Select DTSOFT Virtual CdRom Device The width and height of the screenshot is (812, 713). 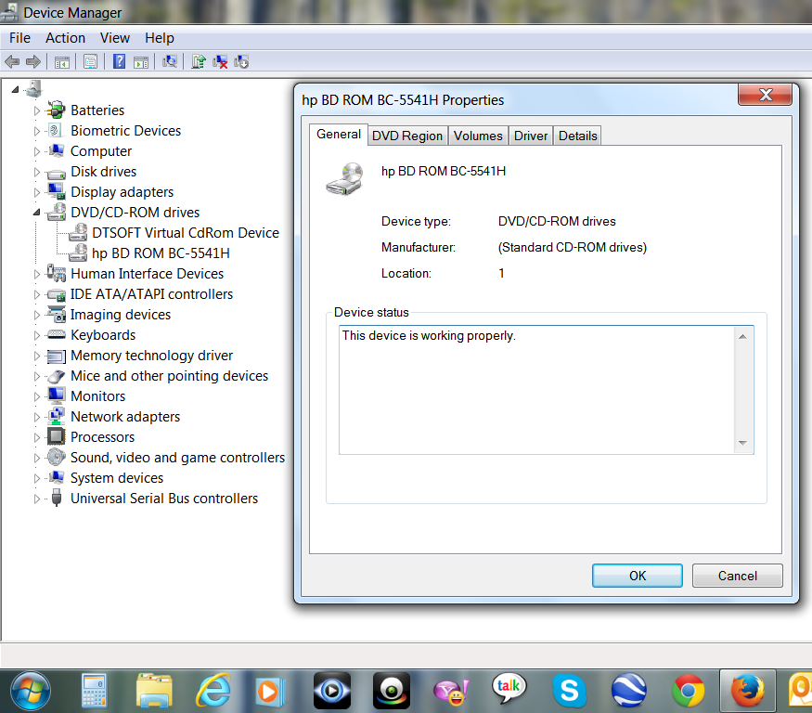click(x=186, y=233)
